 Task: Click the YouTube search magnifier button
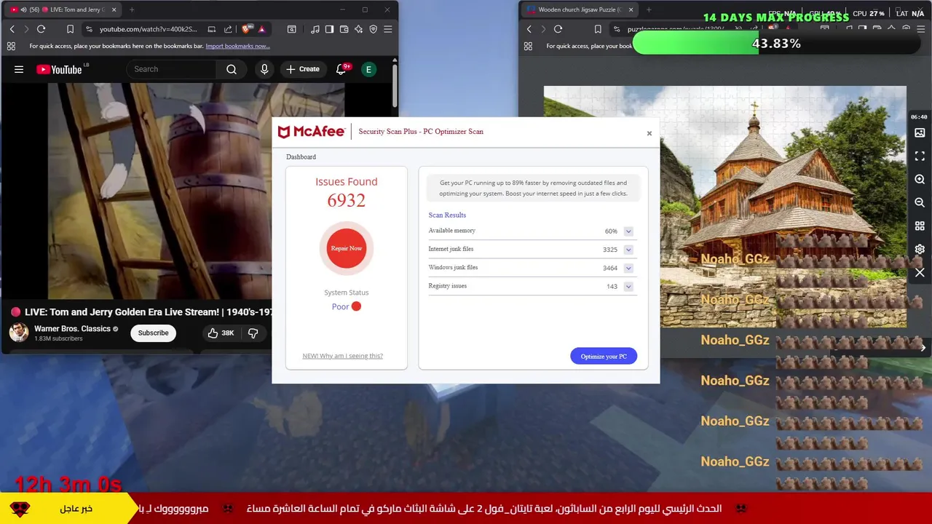[232, 69]
